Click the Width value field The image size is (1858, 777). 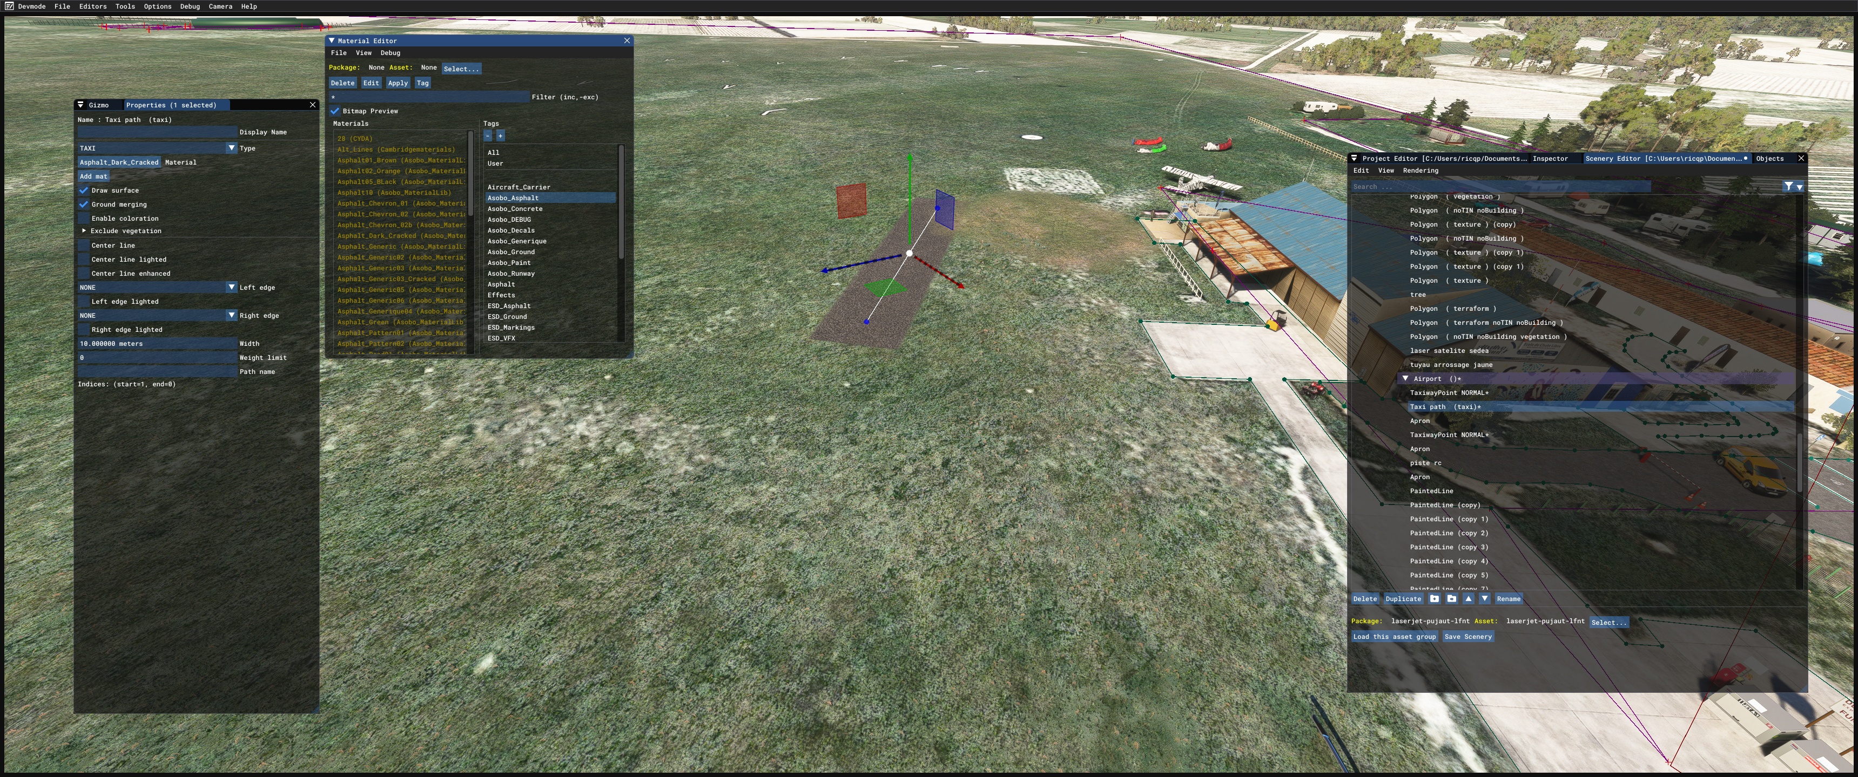coord(157,344)
